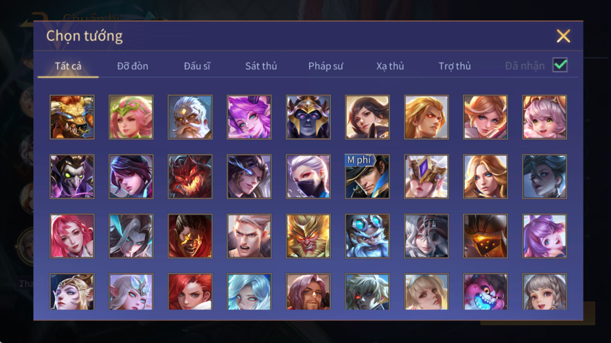The height and width of the screenshot is (343, 611).
Task: Open the Đấu sĩ tab
Action: coord(197,66)
